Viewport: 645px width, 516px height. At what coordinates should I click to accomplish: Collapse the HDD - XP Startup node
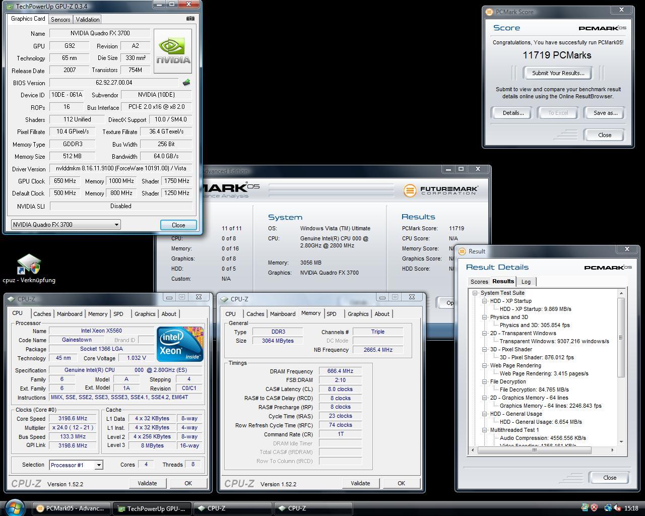tap(484, 301)
